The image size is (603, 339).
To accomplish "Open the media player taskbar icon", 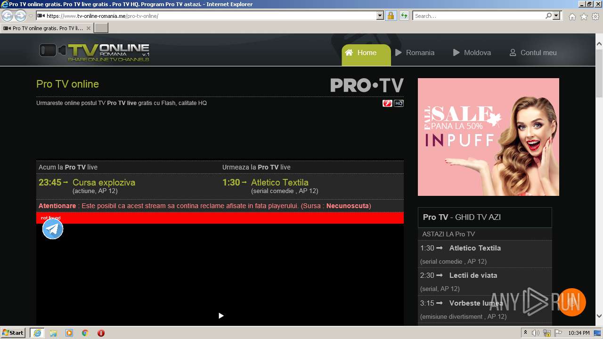I will click(69, 333).
